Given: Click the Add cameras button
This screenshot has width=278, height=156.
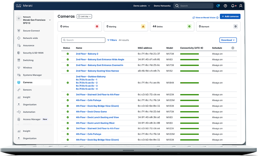Looking at the screenshot, I should click(230, 17).
